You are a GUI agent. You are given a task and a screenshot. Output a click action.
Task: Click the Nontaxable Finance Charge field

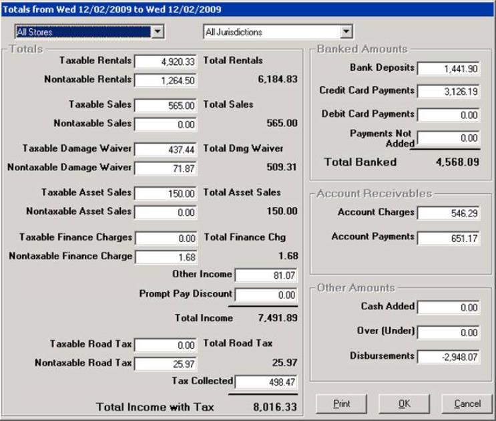166,257
